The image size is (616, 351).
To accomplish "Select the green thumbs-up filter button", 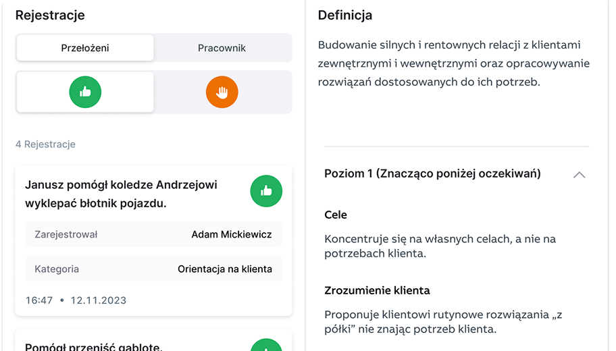I will pos(85,92).
